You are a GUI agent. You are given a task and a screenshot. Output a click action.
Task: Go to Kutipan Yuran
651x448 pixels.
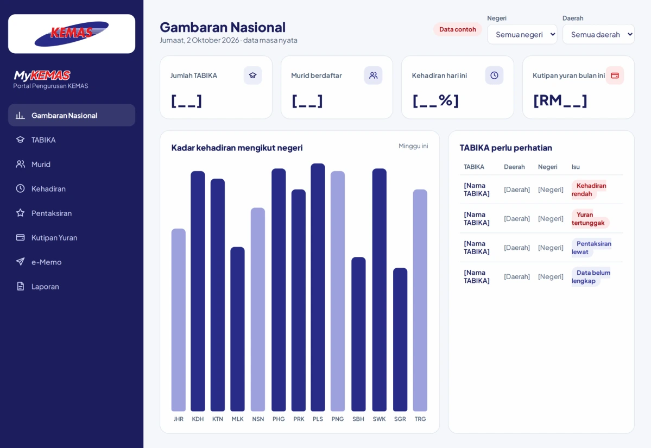pyautogui.click(x=72, y=237)
